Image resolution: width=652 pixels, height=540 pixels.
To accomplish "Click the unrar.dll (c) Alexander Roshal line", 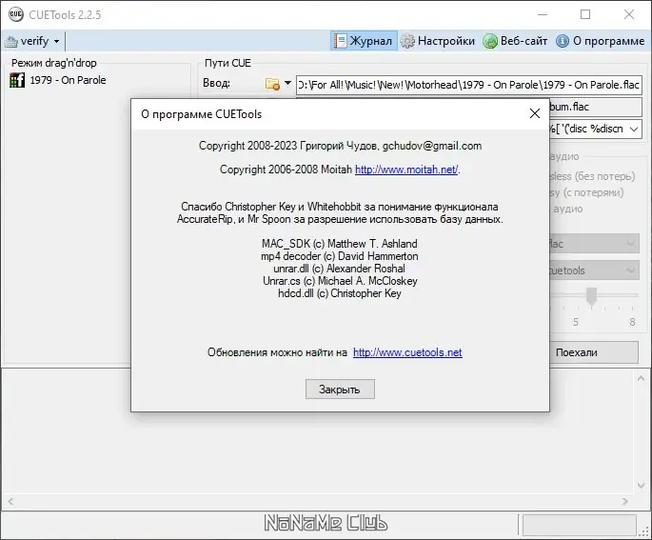I will 339,269.
